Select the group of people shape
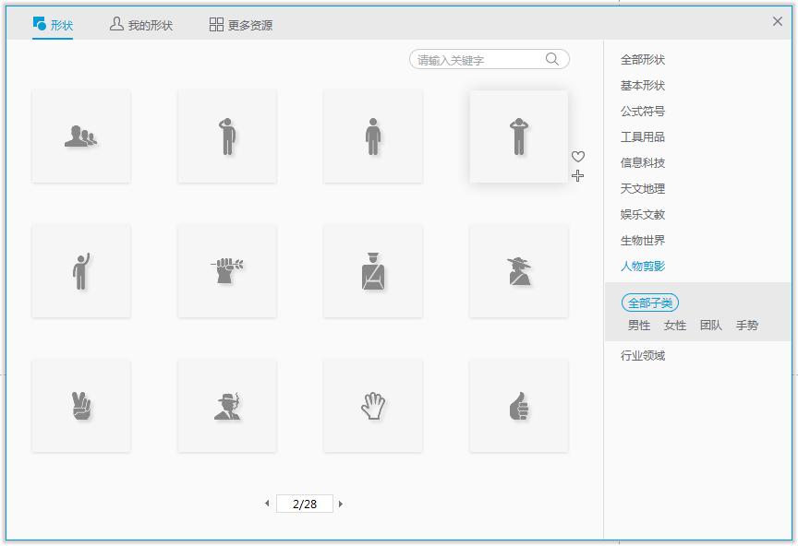 (x=80, y=136)
